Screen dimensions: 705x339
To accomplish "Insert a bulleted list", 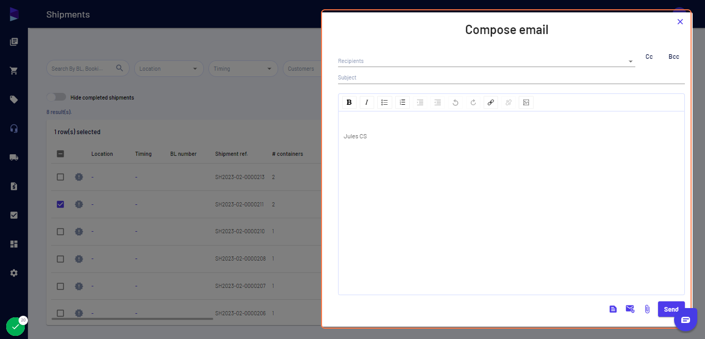I will click(x=384, y=102).
